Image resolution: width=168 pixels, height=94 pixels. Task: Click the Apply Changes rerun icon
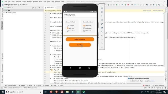[108, 5]
